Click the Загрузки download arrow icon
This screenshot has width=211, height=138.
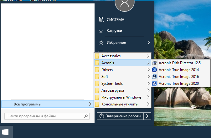point(101,31)
